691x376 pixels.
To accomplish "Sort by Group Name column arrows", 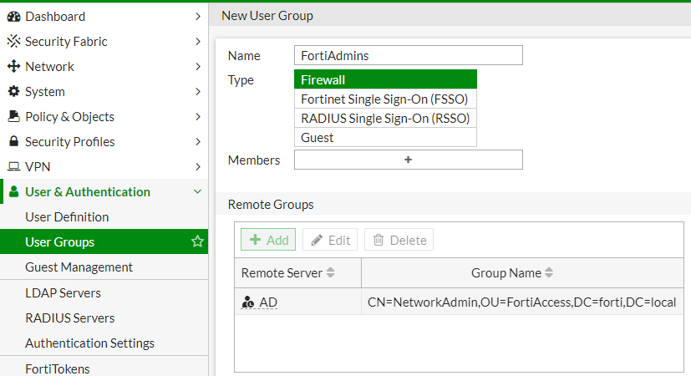I will [x=549, y=273].
